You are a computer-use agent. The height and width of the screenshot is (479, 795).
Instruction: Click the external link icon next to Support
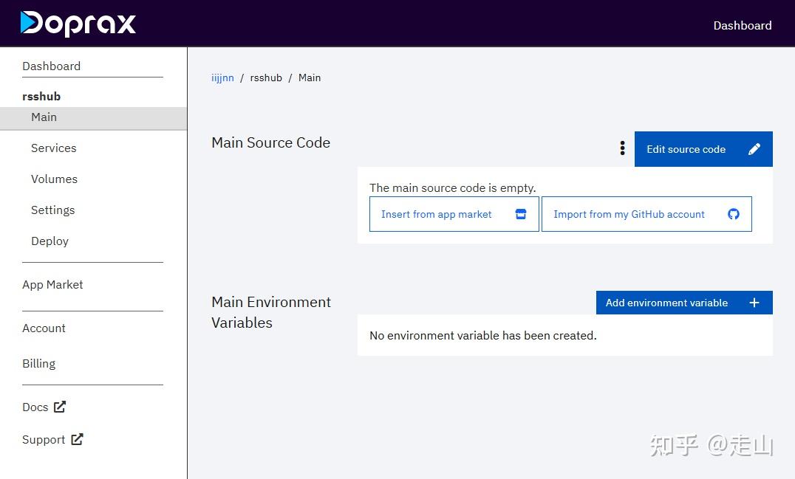[x=77, y=439]
